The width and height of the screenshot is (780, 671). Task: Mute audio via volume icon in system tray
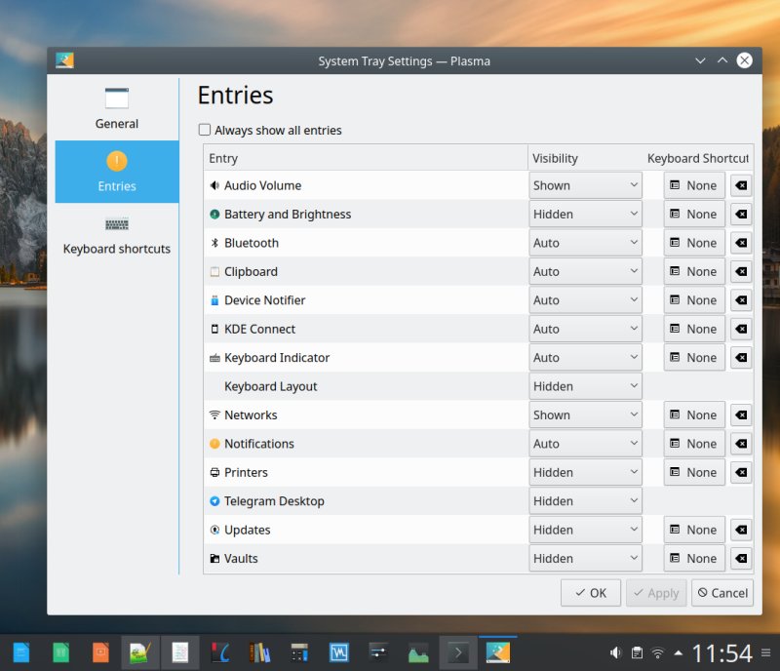click(615, 651)
